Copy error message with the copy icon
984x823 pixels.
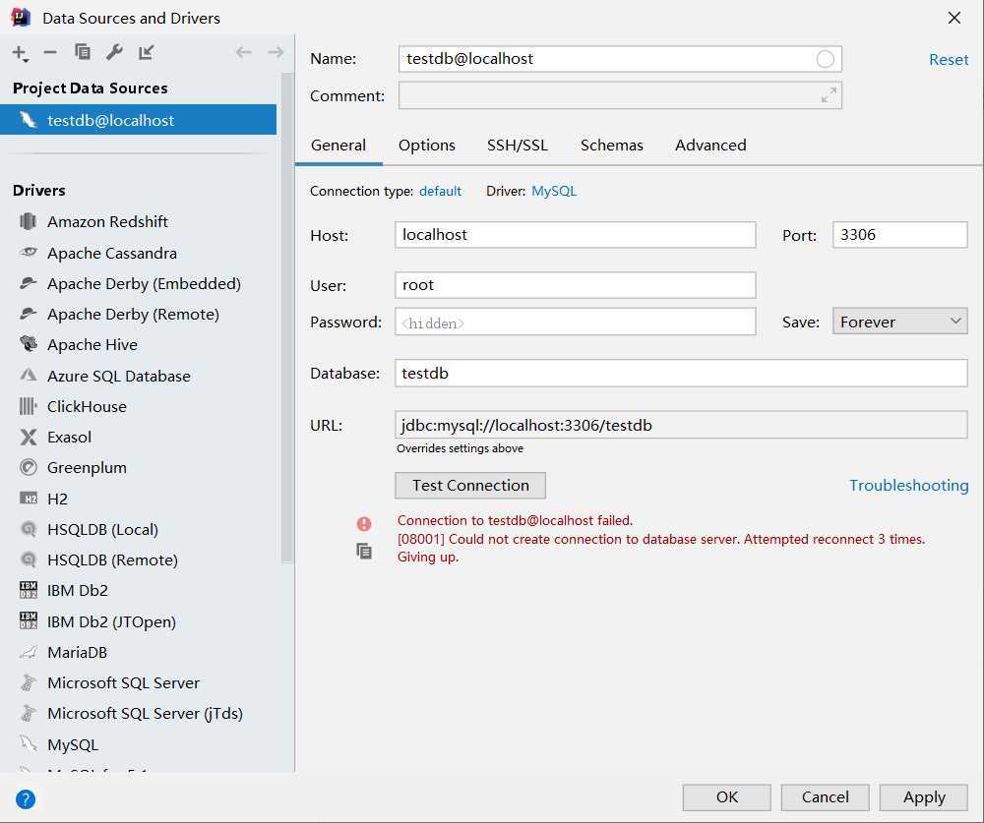point(364,552)
